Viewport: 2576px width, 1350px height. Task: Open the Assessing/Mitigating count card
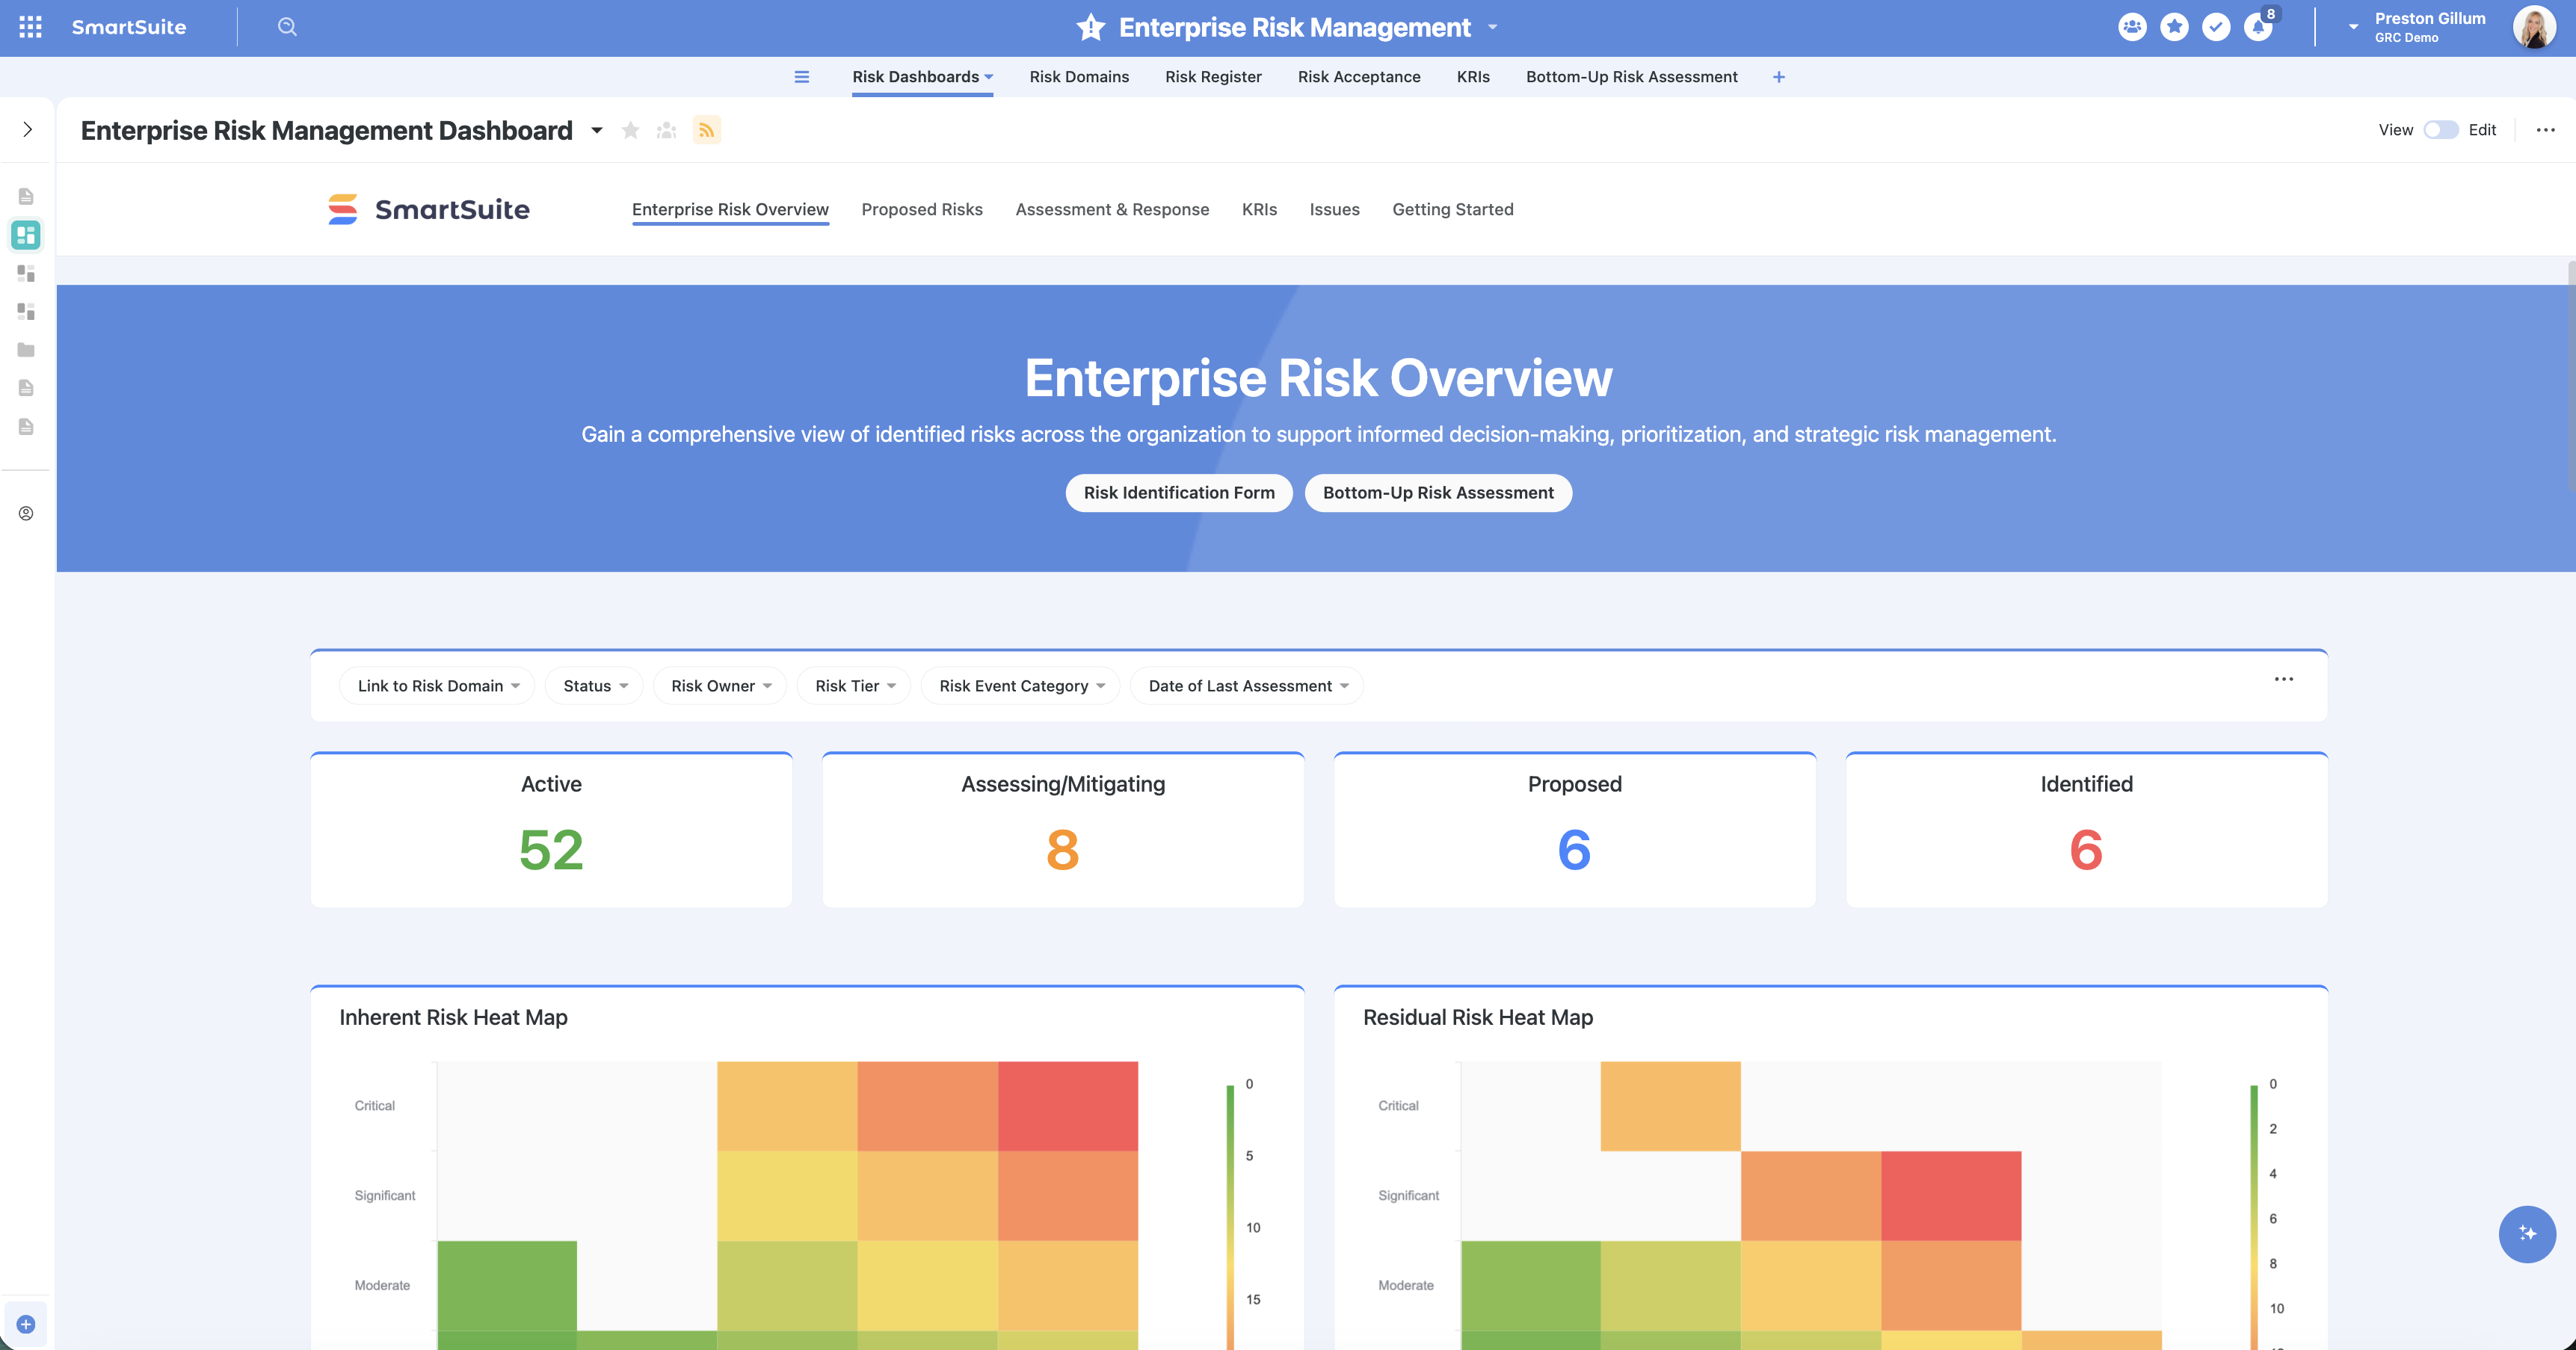[1063, 830]
